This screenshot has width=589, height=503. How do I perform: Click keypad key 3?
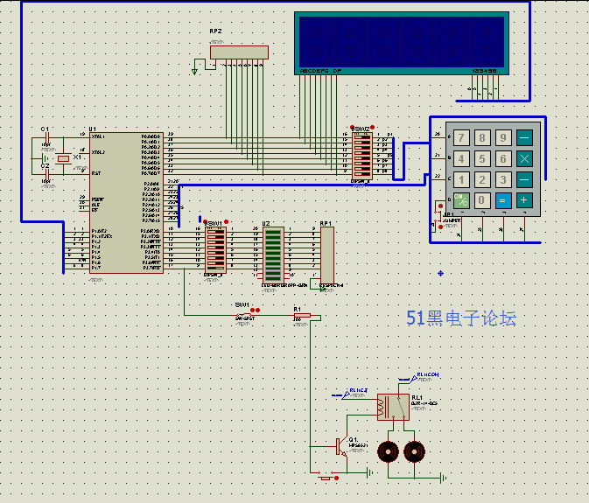click(503, 180)
